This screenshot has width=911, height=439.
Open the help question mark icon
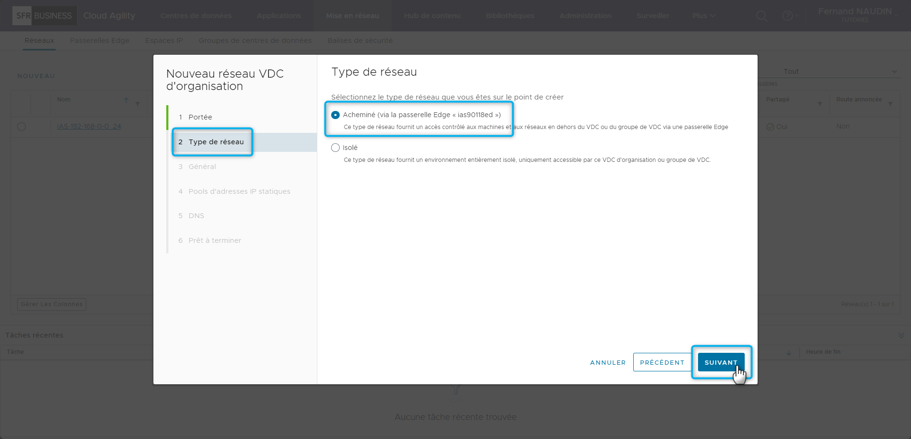(x=787, y=15)
